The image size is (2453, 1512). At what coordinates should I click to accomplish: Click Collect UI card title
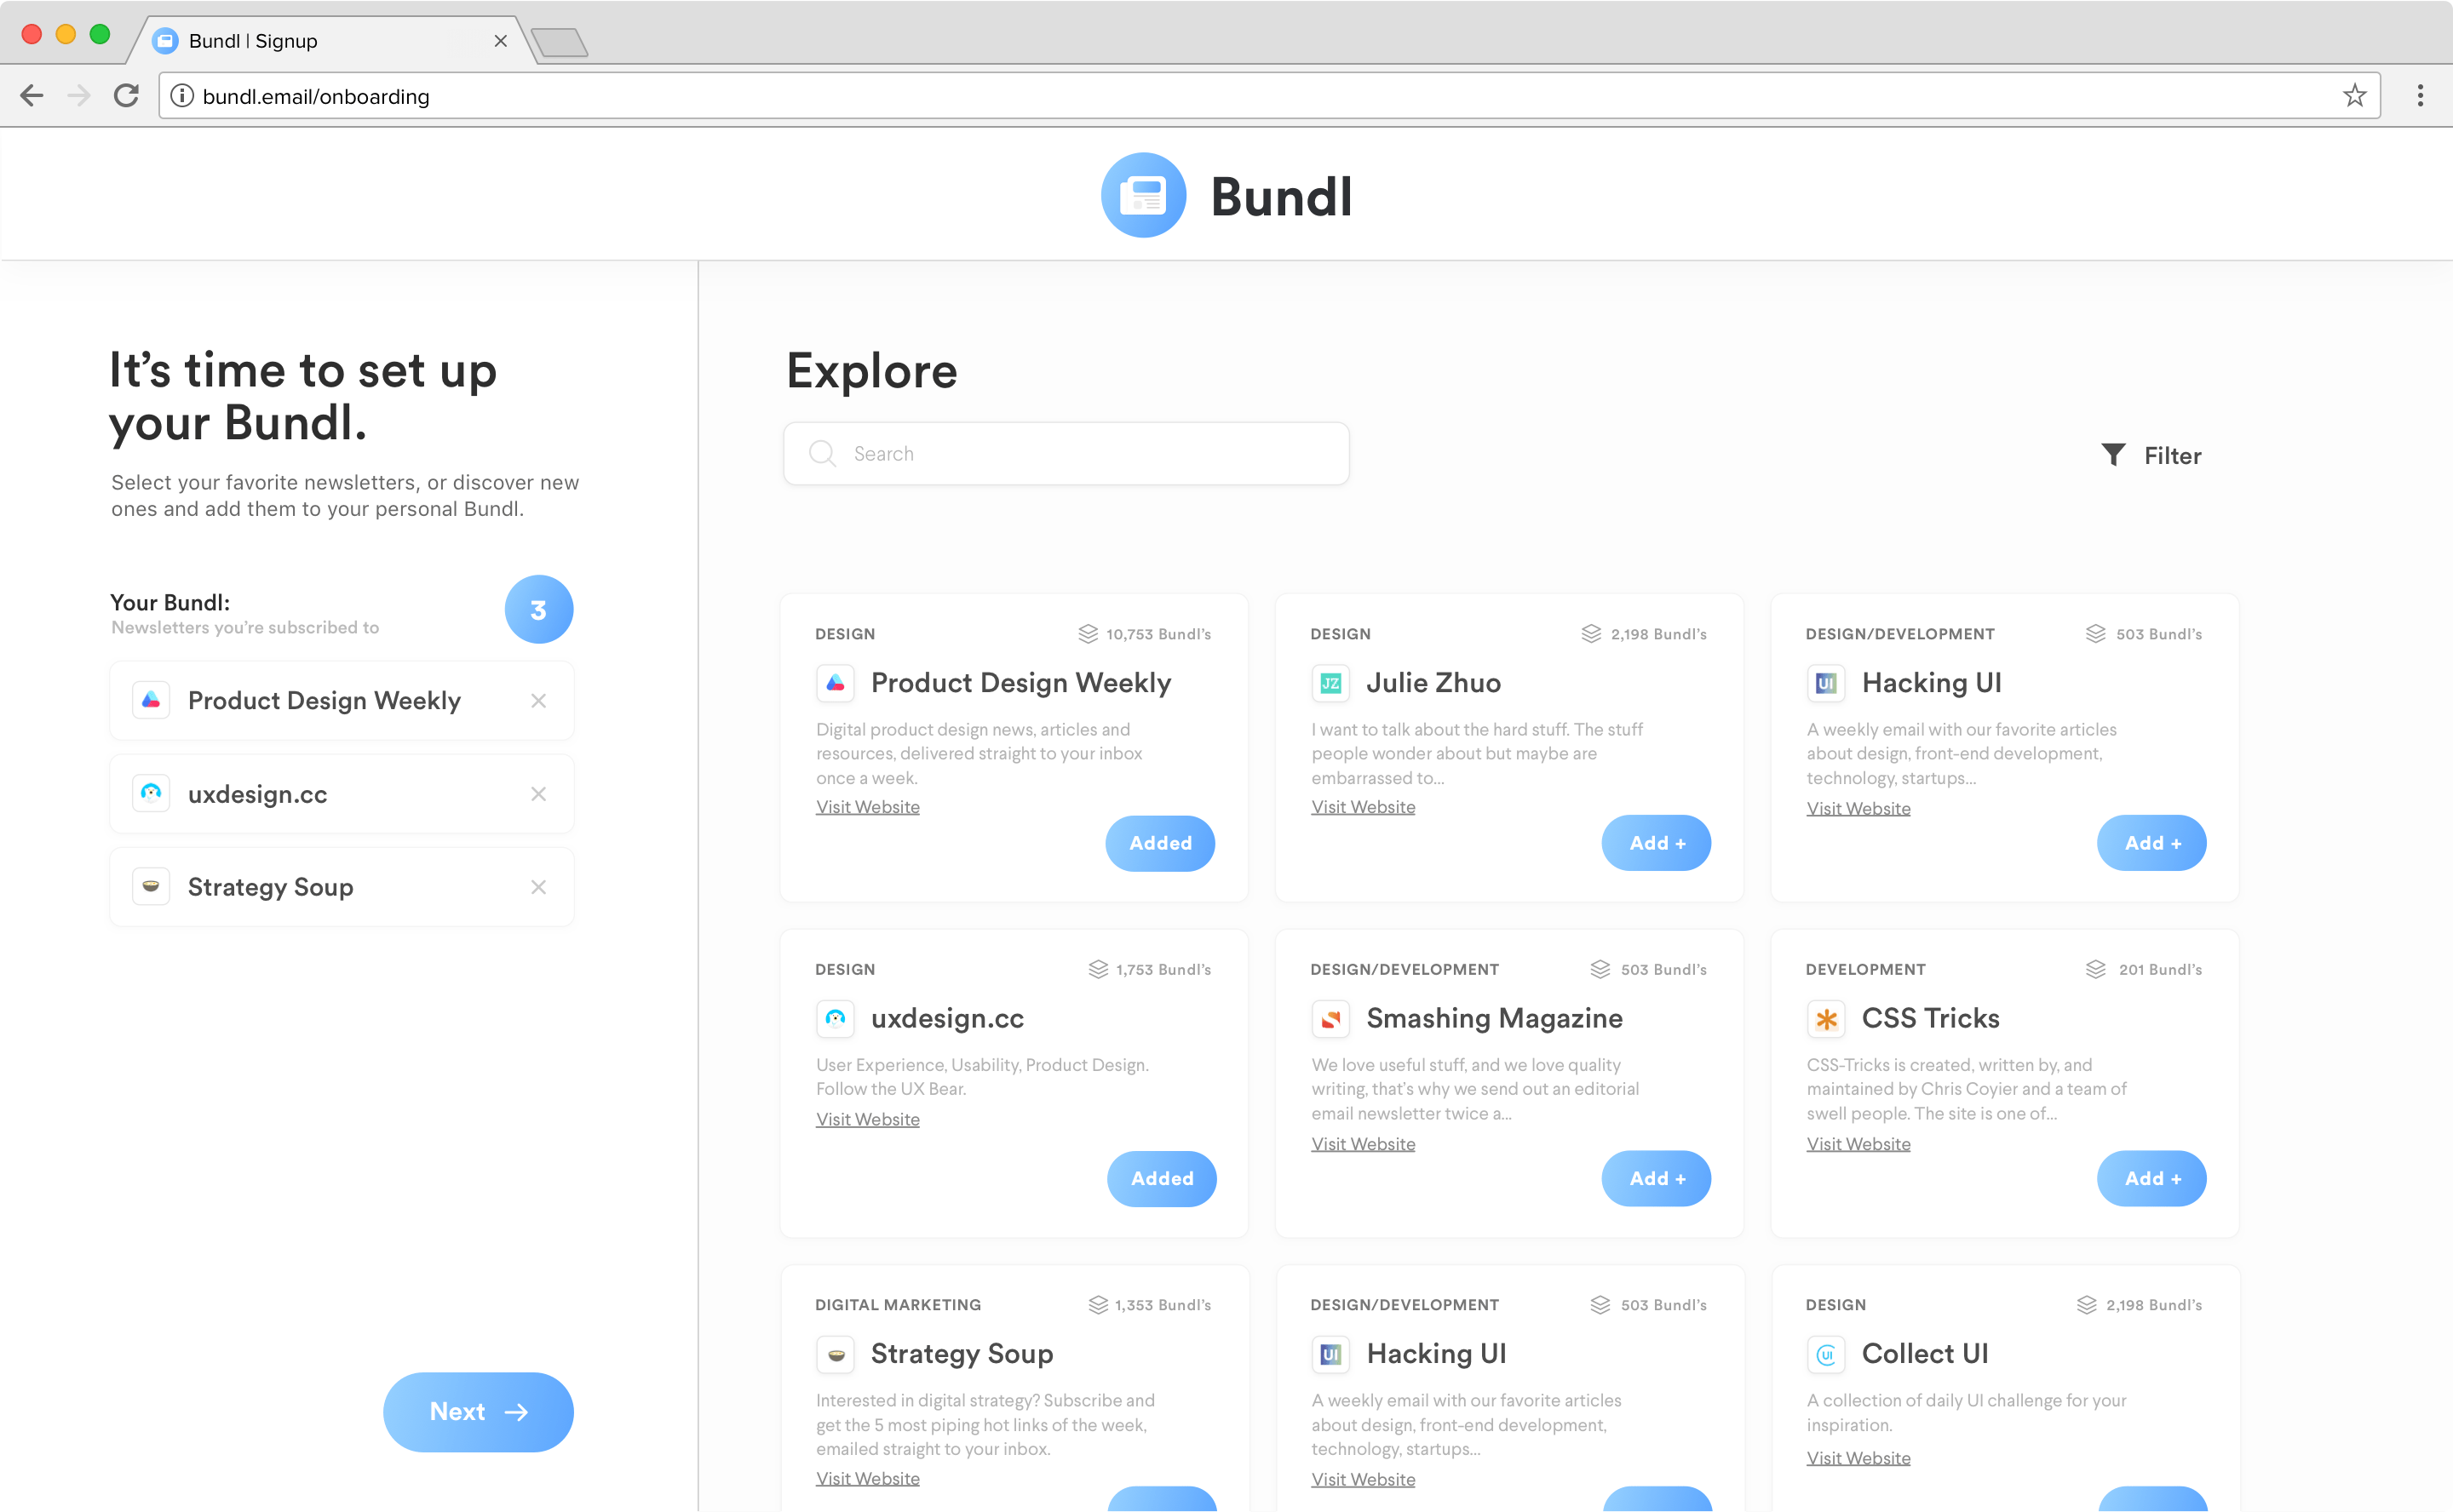click(x=1925, y=1354)
